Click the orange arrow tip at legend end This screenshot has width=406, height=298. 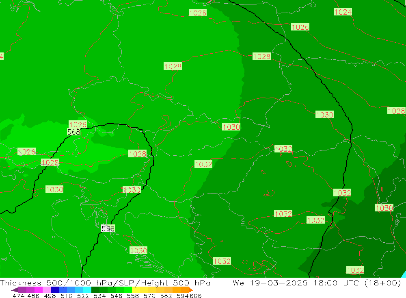[191, 290]
